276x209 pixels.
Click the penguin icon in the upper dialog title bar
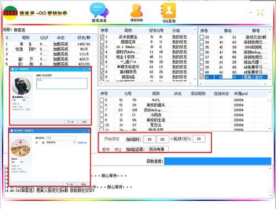point(13,69)
